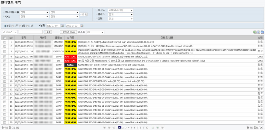
Task: Open the 심각도 dropdown showing WARNING이상
Action: [x=120, y=10]
